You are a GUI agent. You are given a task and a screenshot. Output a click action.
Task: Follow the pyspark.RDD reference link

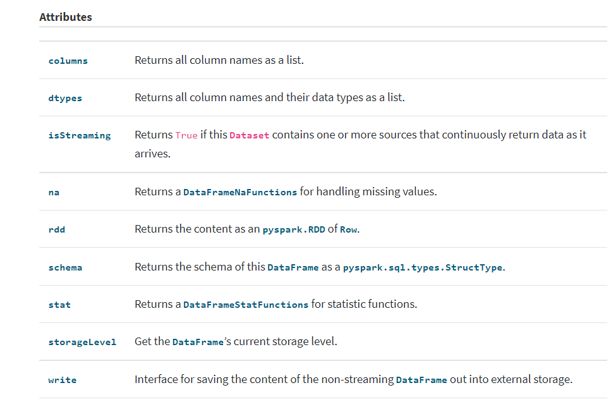[294, 229]
